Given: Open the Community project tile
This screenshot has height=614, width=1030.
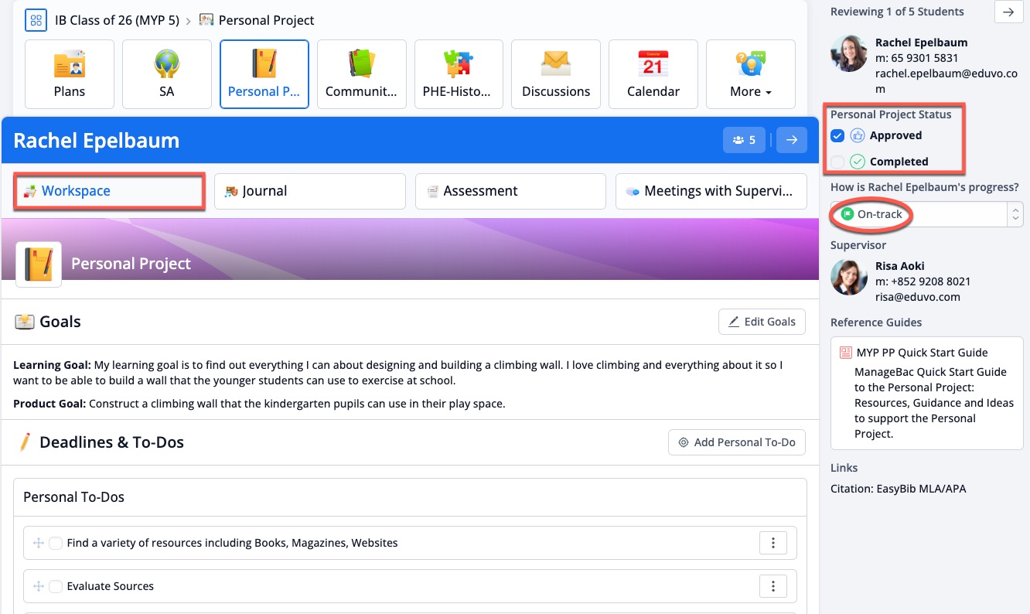Looking at the screenshot, I should pyautogui.click(x=361, y=74).
